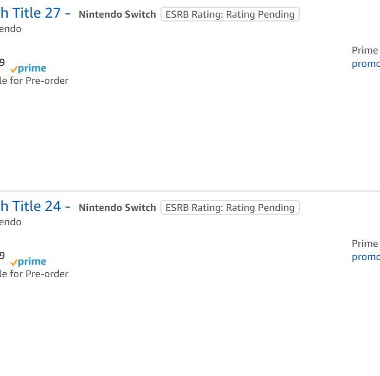Open the promo link in the Title 27 row
Image resolution: width=380 pixels, height=376 pixels.
coord(366,63)
